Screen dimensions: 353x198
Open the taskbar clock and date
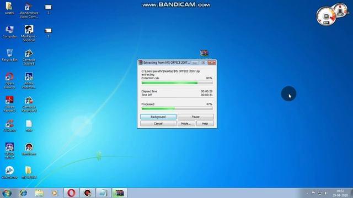[340, 193]
